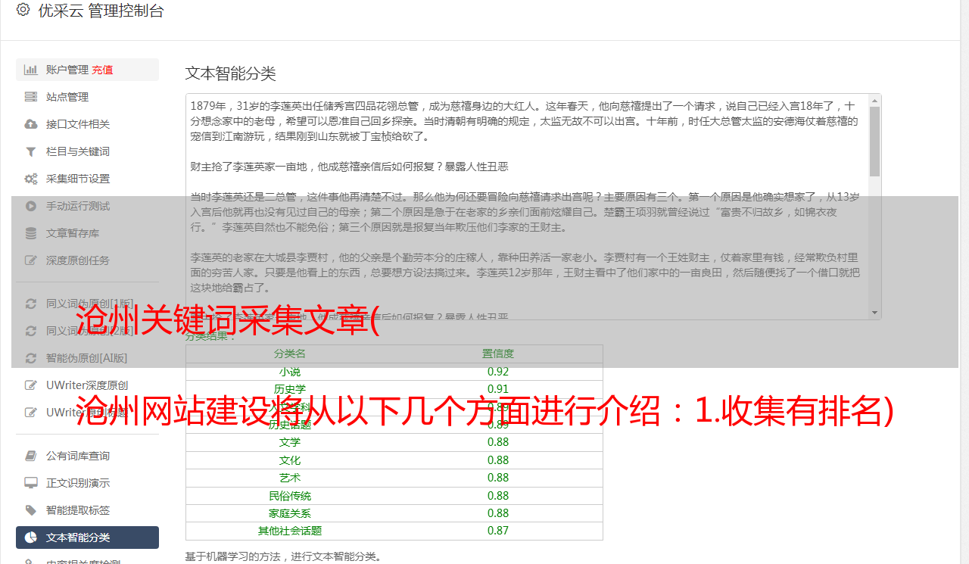Select the 文学 category cell
Screen dimensions: 969x564
pos(290,442)
